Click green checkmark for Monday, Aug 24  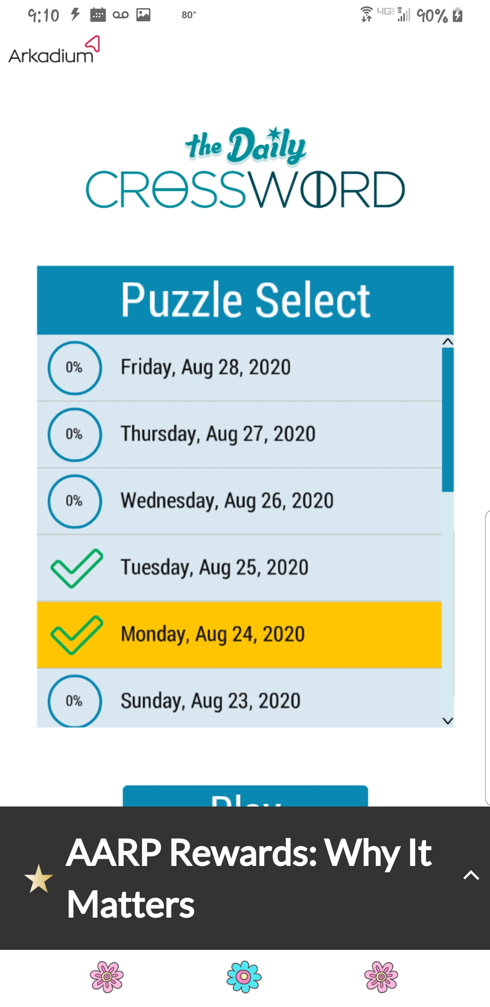coord(76,635)
